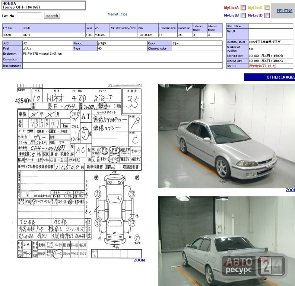Click the year cell 1998
The height and width of the screenshot is (286, 295).
90,35
